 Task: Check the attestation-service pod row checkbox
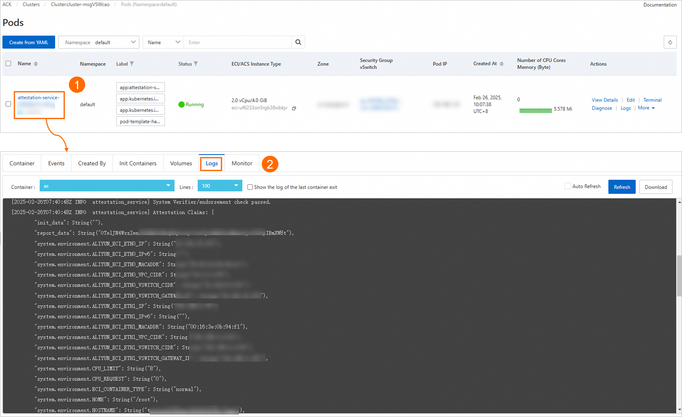point(9,104)
